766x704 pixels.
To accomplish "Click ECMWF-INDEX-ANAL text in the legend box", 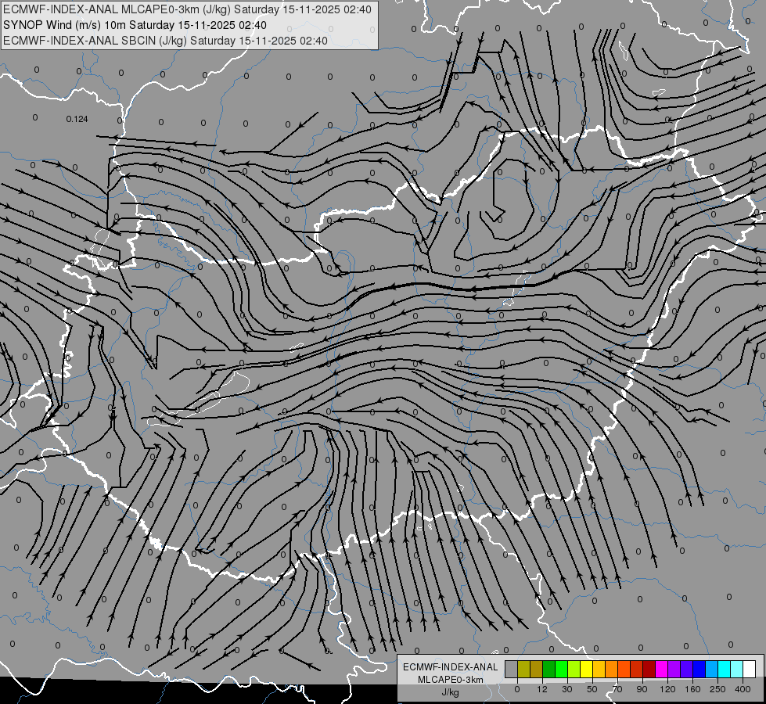I will tap(450, 667).
